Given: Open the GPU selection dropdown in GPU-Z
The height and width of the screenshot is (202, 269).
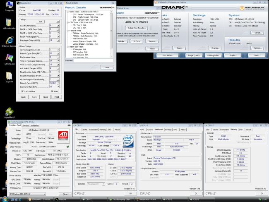Looking at the screenshot, I should click(27, 194).
